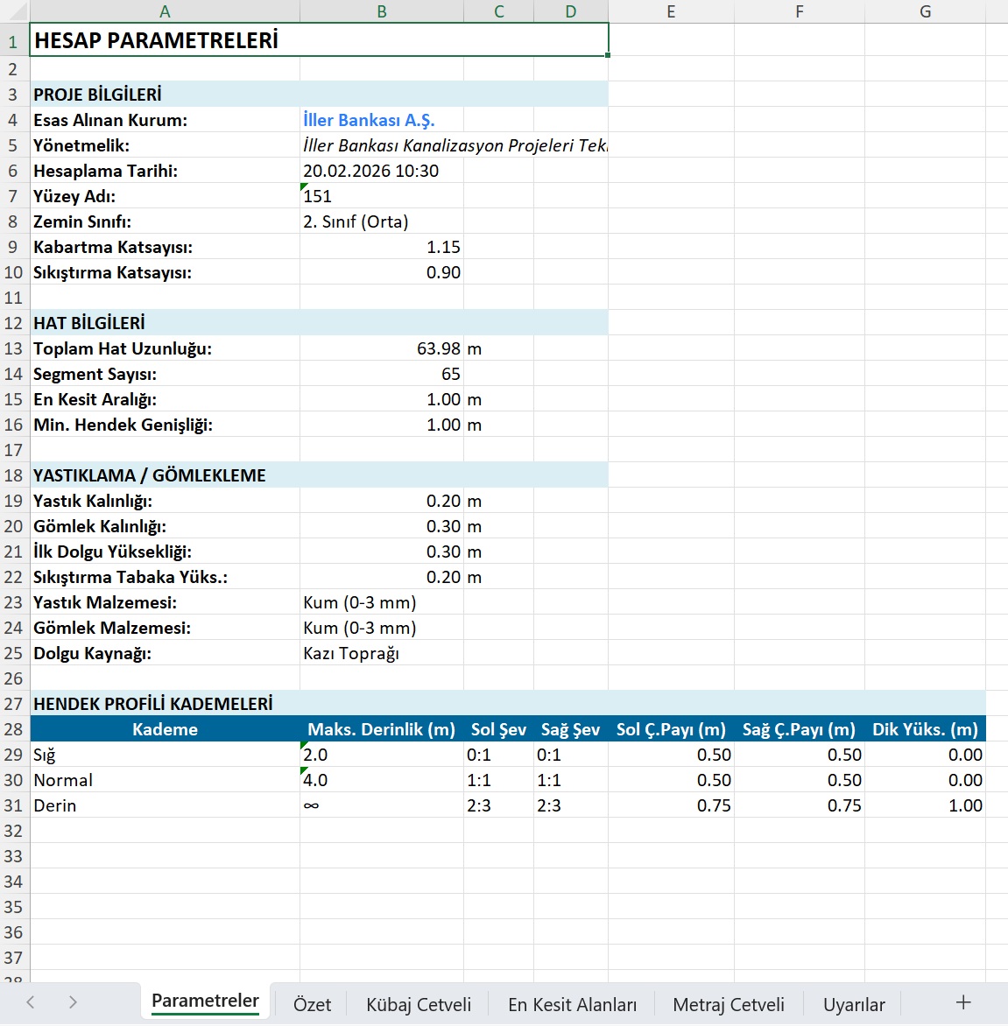Select Sığ row max depth 2.0

tap(382, 755)
